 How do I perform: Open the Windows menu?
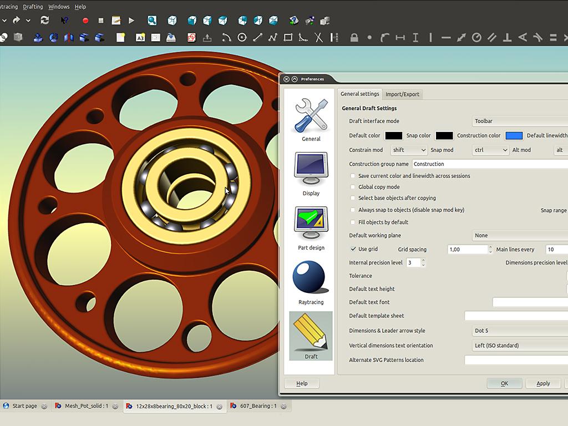point(59,7)
